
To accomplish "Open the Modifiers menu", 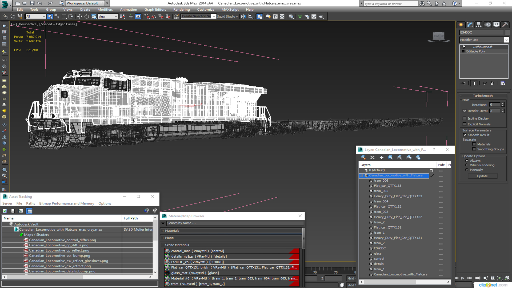I will point(105,10).
